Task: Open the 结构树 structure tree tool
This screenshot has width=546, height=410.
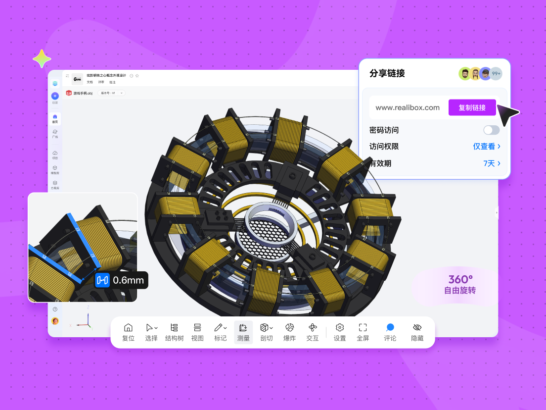Action: point(174,332)
